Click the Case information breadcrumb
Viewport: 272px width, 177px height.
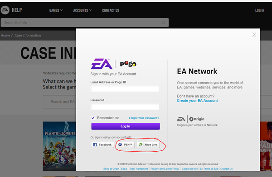tap(28, 35)
